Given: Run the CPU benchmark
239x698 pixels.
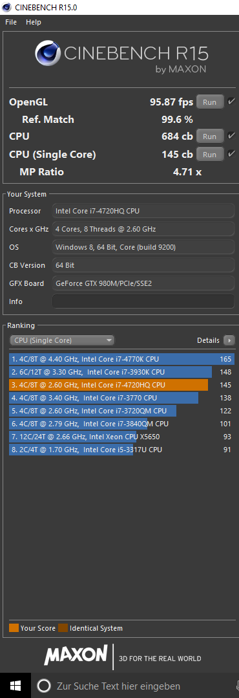Looking at the screenshot, I should [210, 136].
